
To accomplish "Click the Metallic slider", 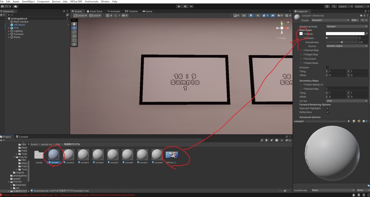I will [342, 38].
